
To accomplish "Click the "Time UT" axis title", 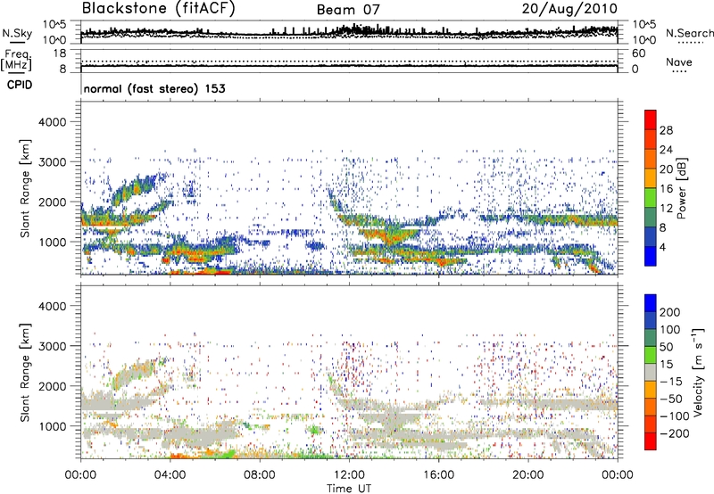I will (x=349, y=488).
